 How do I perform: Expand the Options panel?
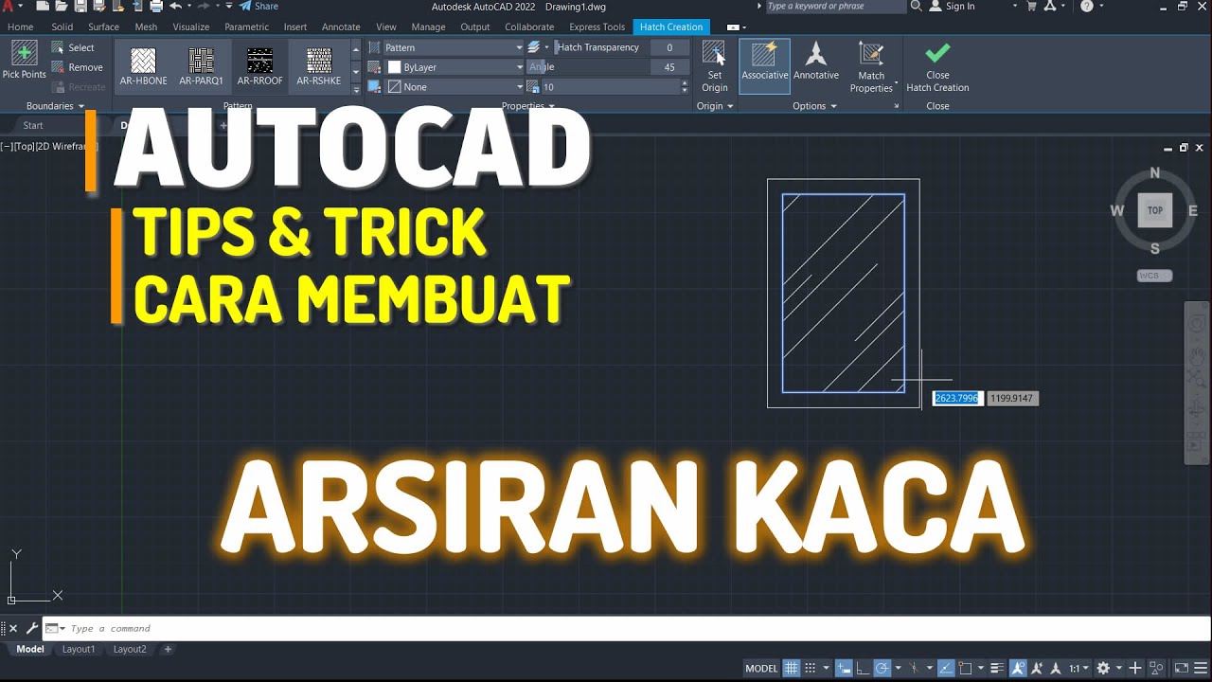click(x=814, y=106)
